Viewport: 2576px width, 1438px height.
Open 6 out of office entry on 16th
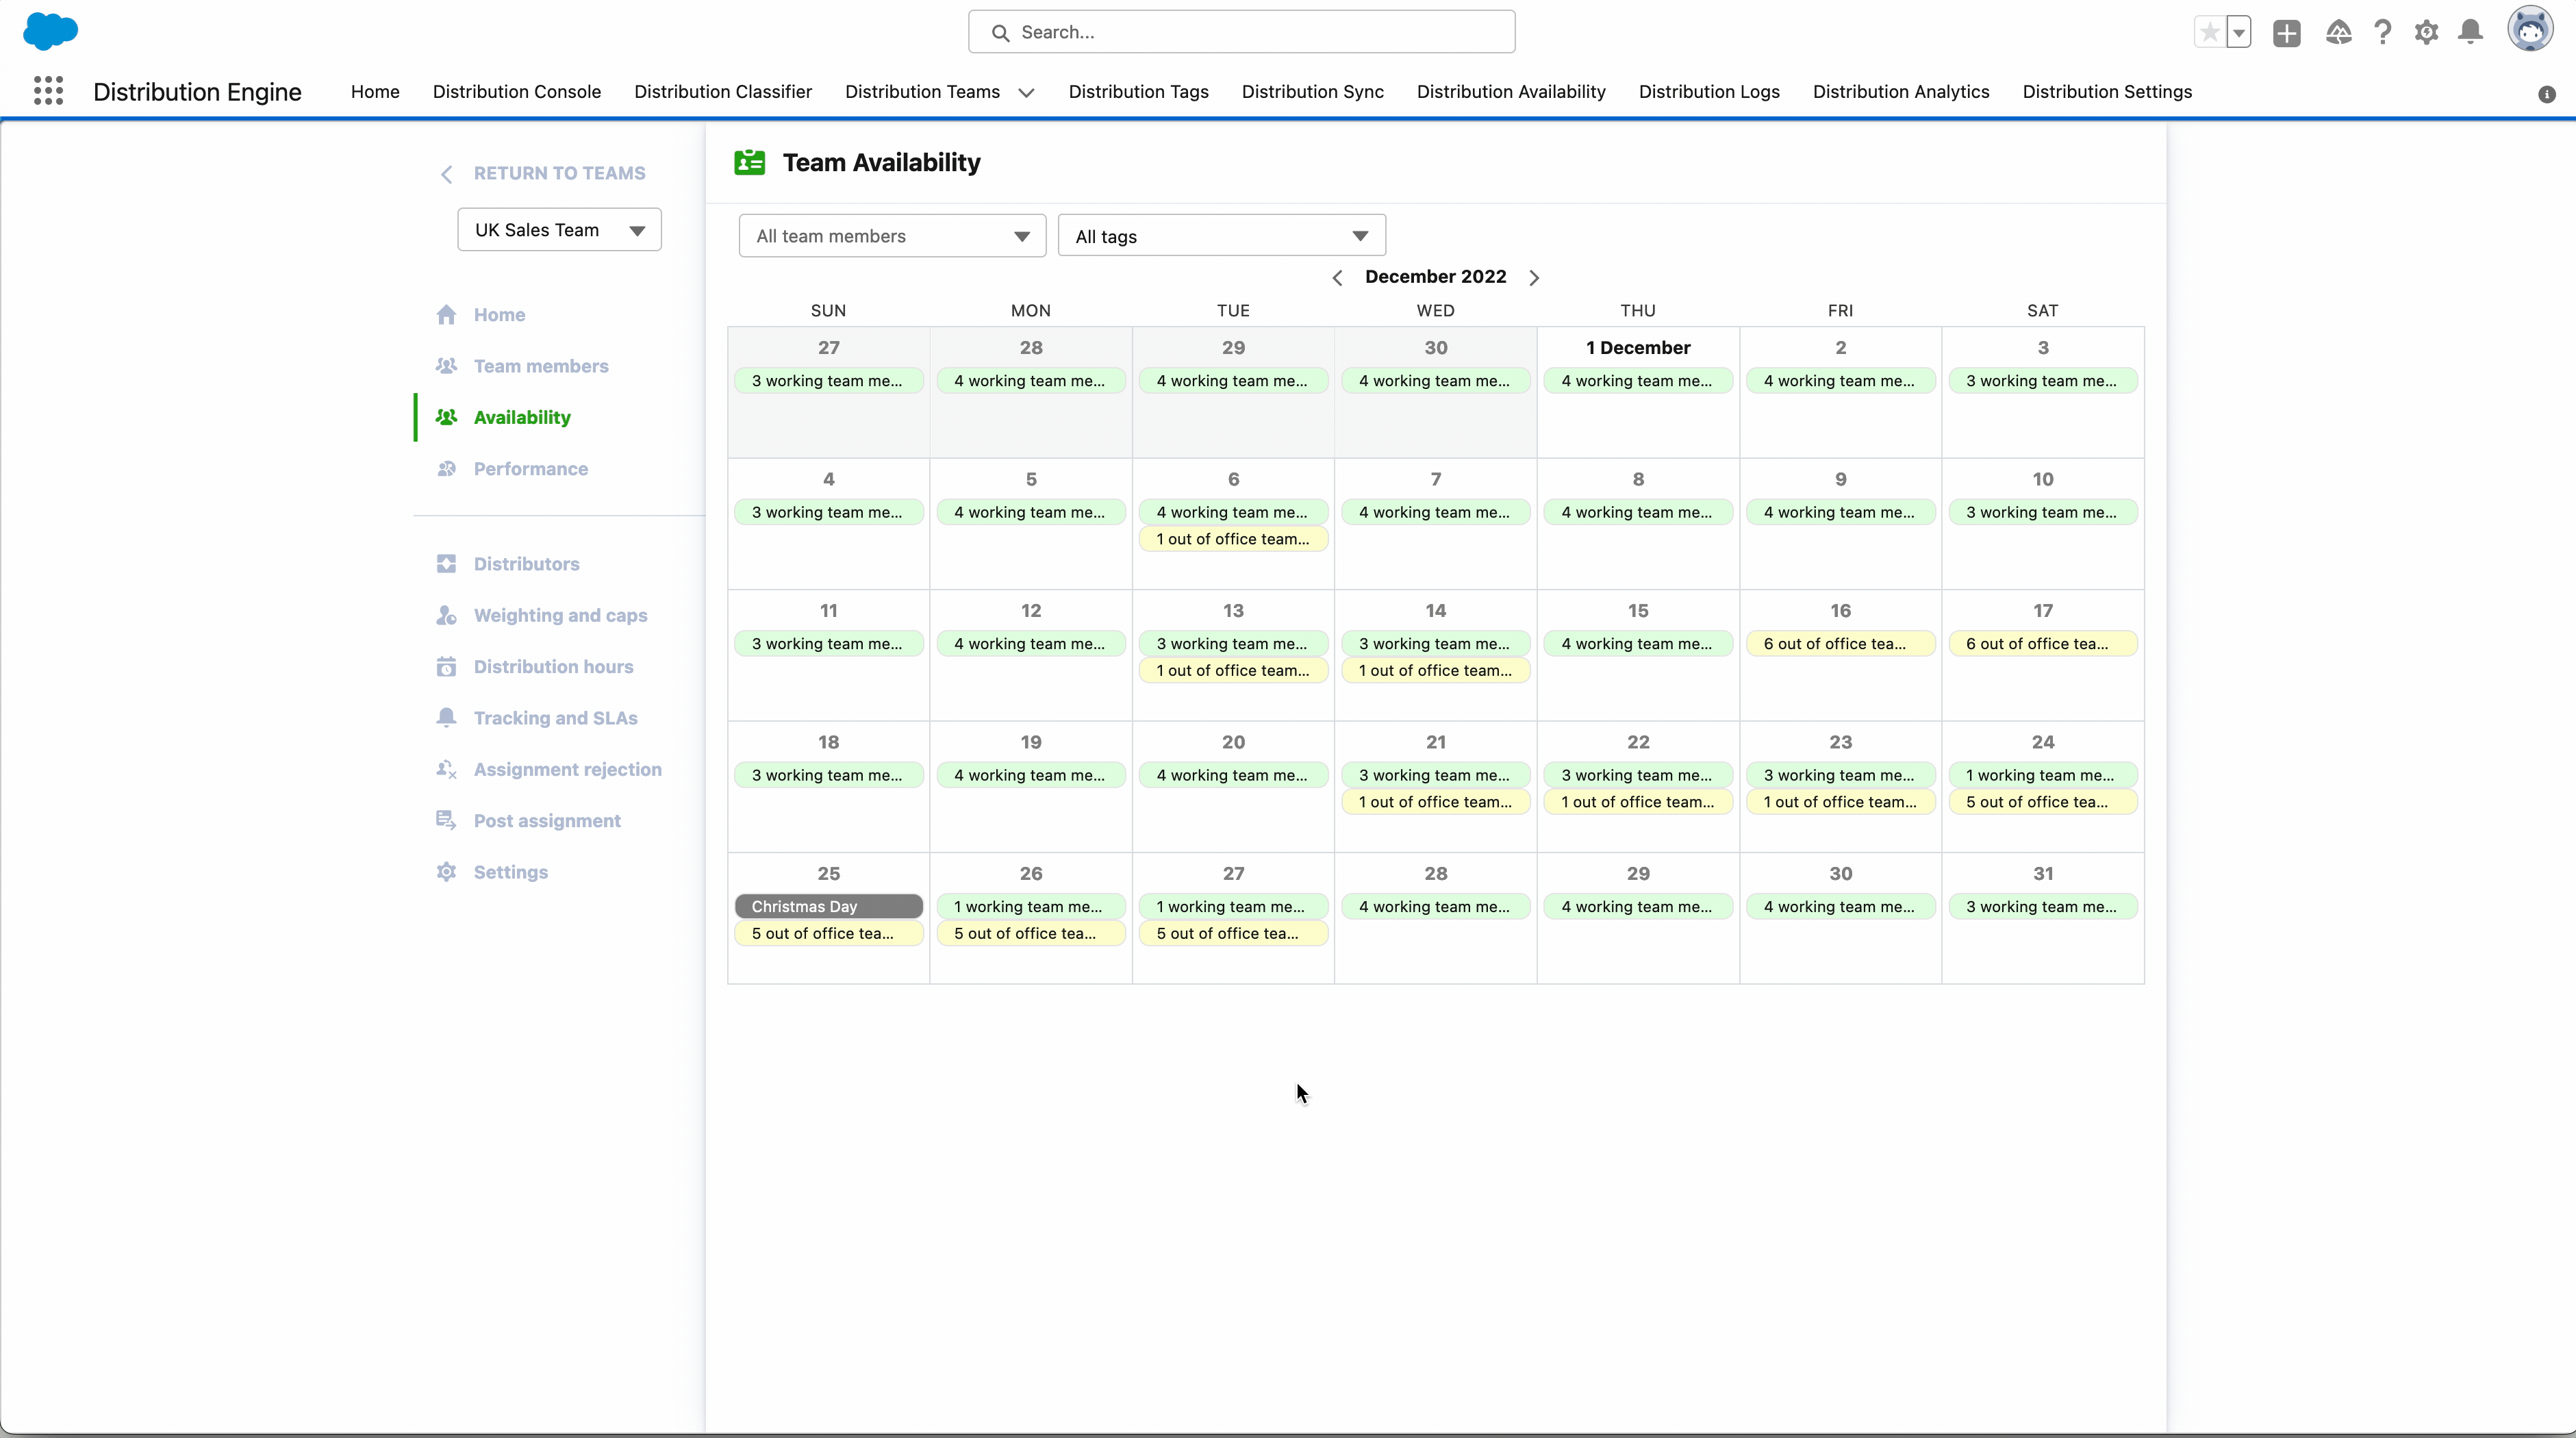coord(1840,644)
